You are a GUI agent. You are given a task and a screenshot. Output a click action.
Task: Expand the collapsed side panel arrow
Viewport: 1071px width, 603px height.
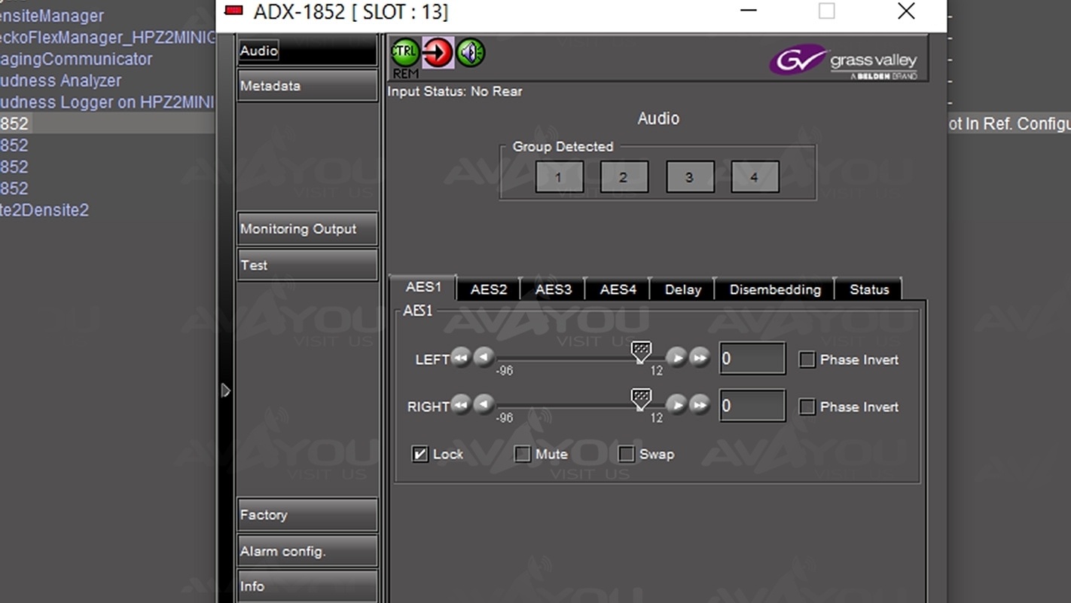(225, 390)
